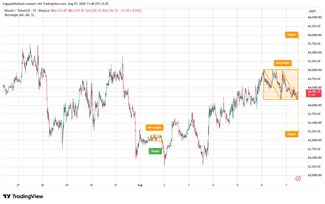Click the high value H64,419.99

pyautogui.click(x=76, y=10)
